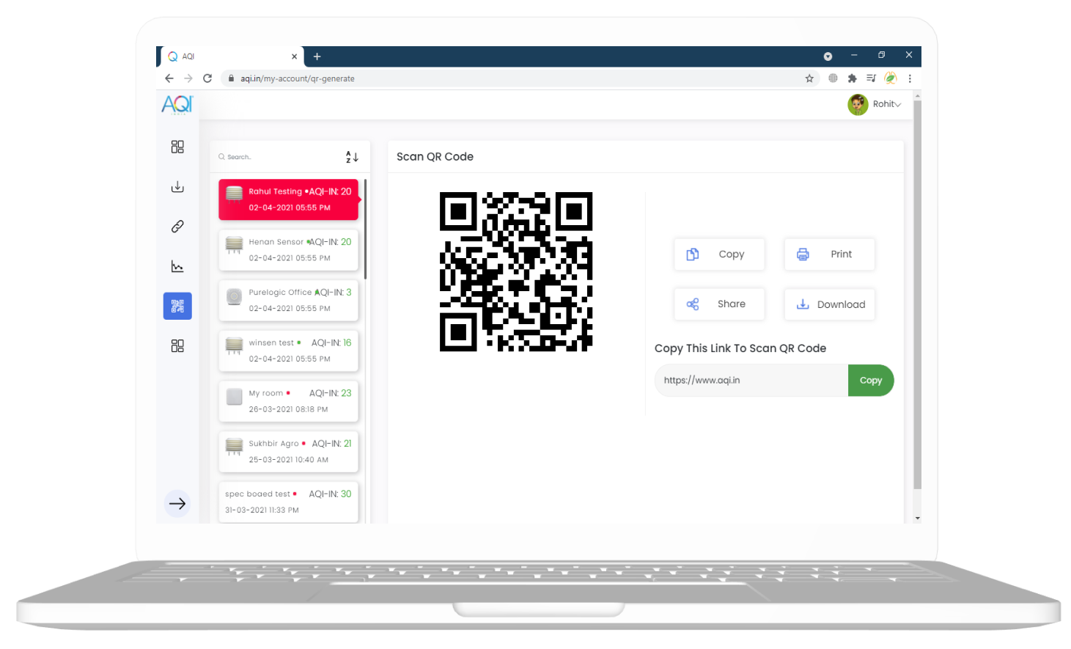The width and height of the screenshot is (1071, 649).
Task: Click the leaf extension icon
Action: (891, 78)
